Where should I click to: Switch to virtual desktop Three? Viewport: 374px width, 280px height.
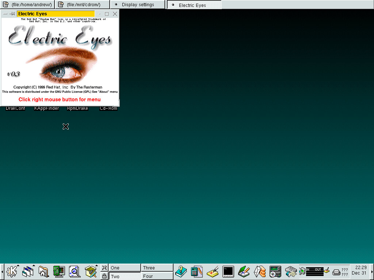pyautogui.click(x=157, y=268)
